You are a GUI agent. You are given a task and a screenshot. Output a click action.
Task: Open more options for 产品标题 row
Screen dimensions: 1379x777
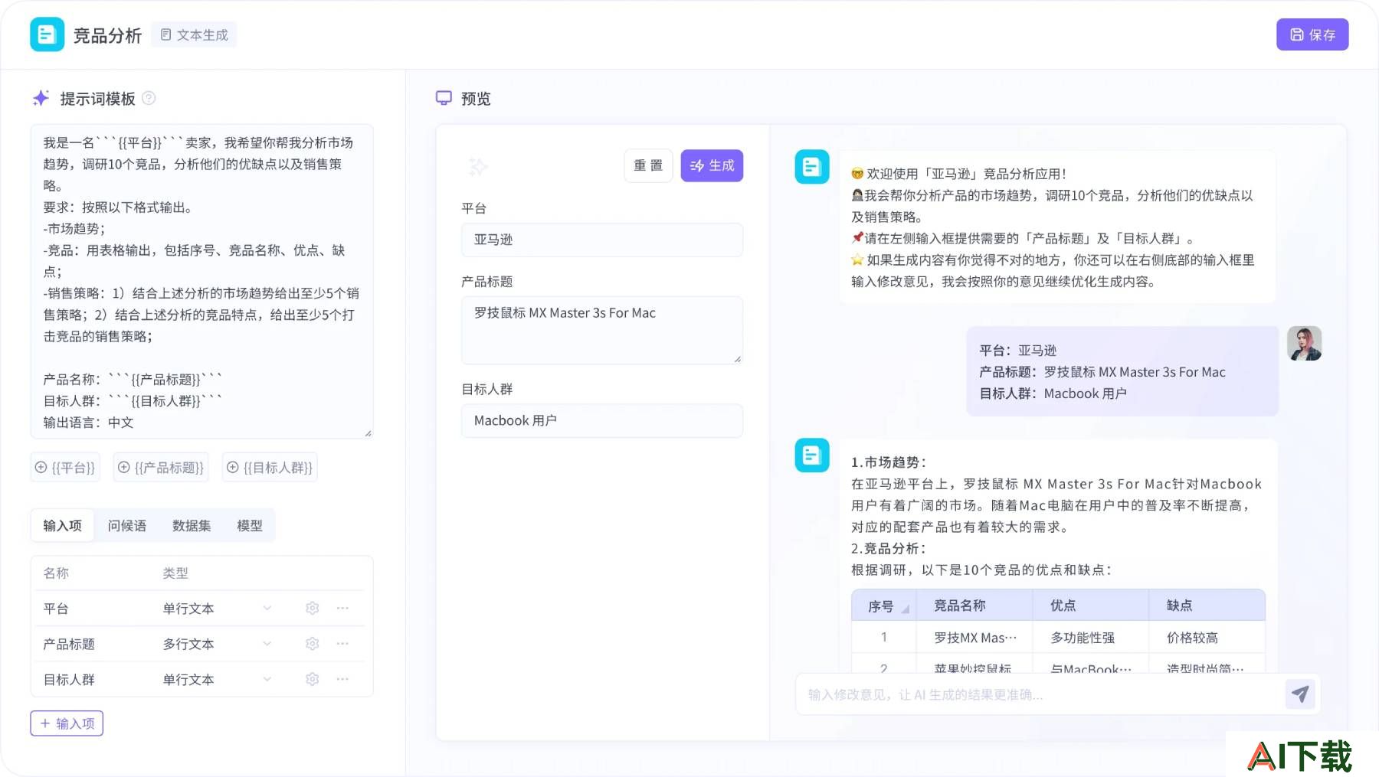(x=342, y=644)
